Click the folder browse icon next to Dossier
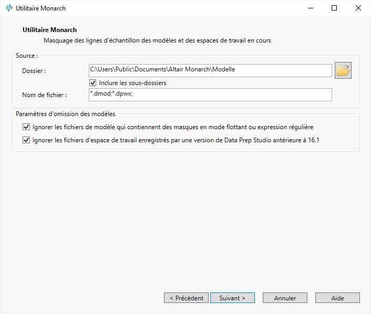The image size is (371, 314). (343, 70)
